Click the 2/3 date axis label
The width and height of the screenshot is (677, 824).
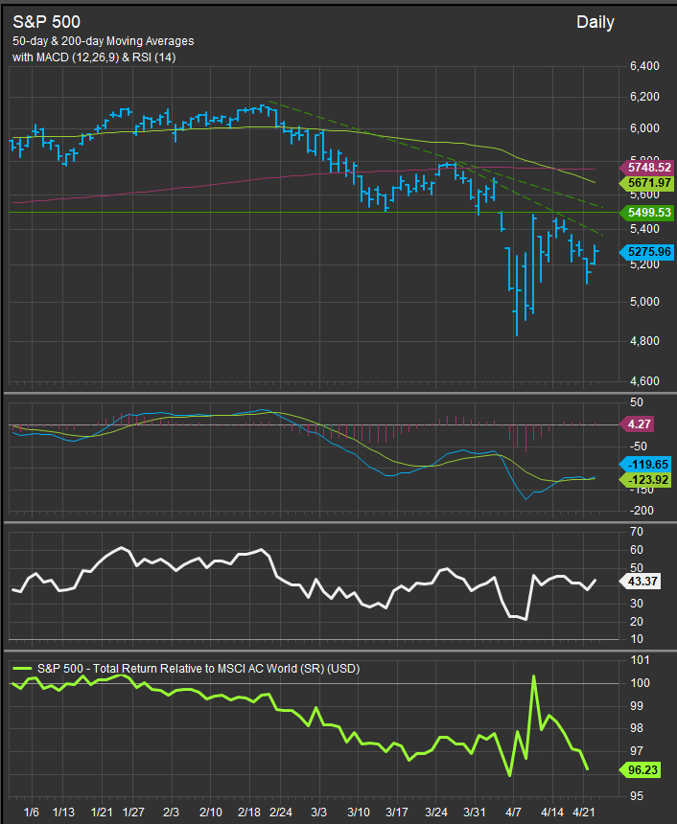[171, 813]
